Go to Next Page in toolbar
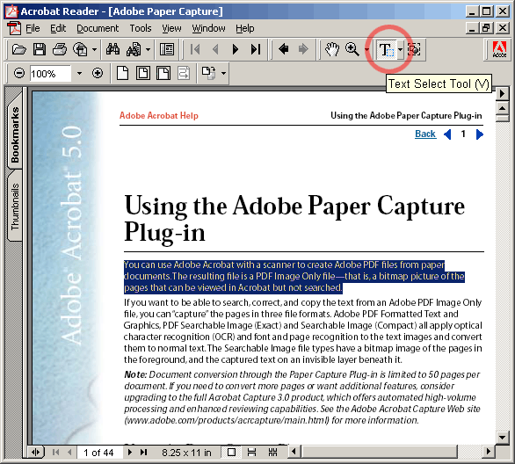 236,50
